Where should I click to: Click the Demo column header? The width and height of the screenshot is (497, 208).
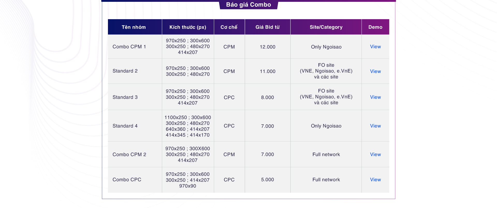click(375, 27)
